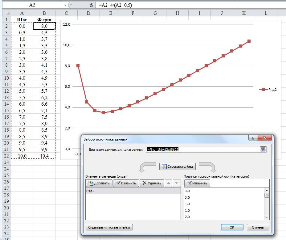This screenshot has width=286, height=240.
Task: Click the category label 1,5 in list
Action: (x=187, y=210)
